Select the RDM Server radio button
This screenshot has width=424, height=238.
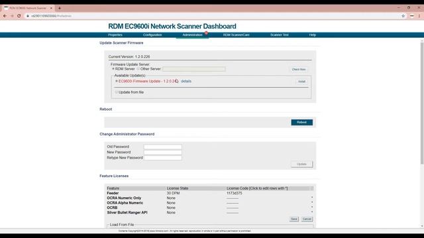click(113, 69)
